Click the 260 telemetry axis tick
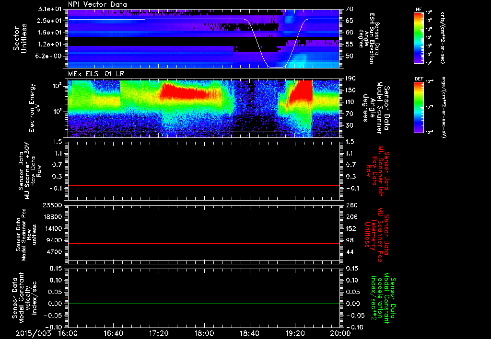Viewport: 491px width, 339px height. (351, 205)
